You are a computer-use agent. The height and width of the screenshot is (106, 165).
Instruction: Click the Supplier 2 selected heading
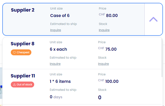[23, 10]
